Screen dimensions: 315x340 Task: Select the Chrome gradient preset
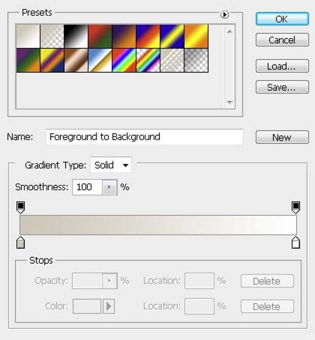pos(100,60)
